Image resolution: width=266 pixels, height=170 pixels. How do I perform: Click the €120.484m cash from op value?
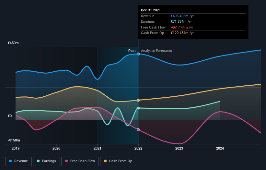coord(179,33)
